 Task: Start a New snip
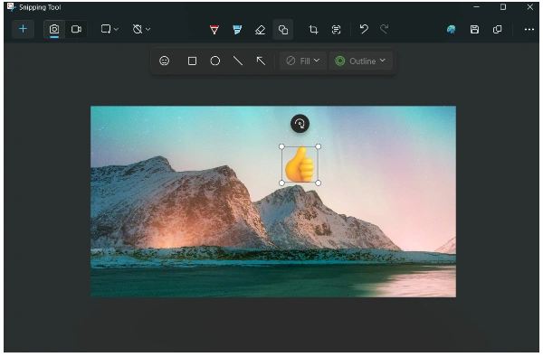click(23, 29)
